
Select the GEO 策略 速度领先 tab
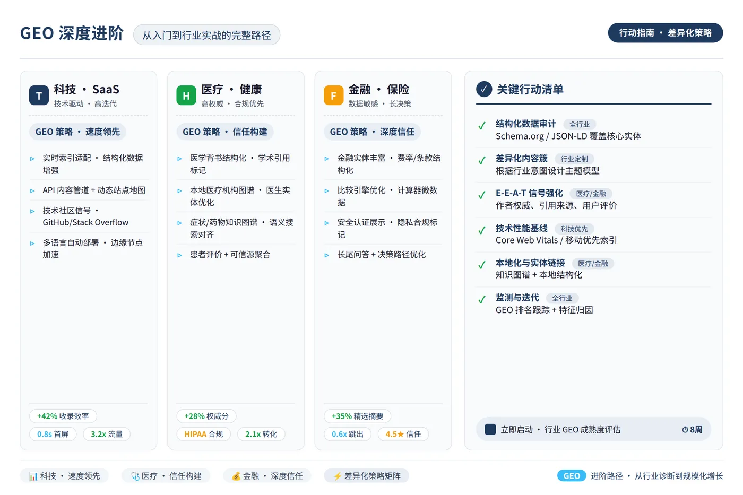click(77, 132)
